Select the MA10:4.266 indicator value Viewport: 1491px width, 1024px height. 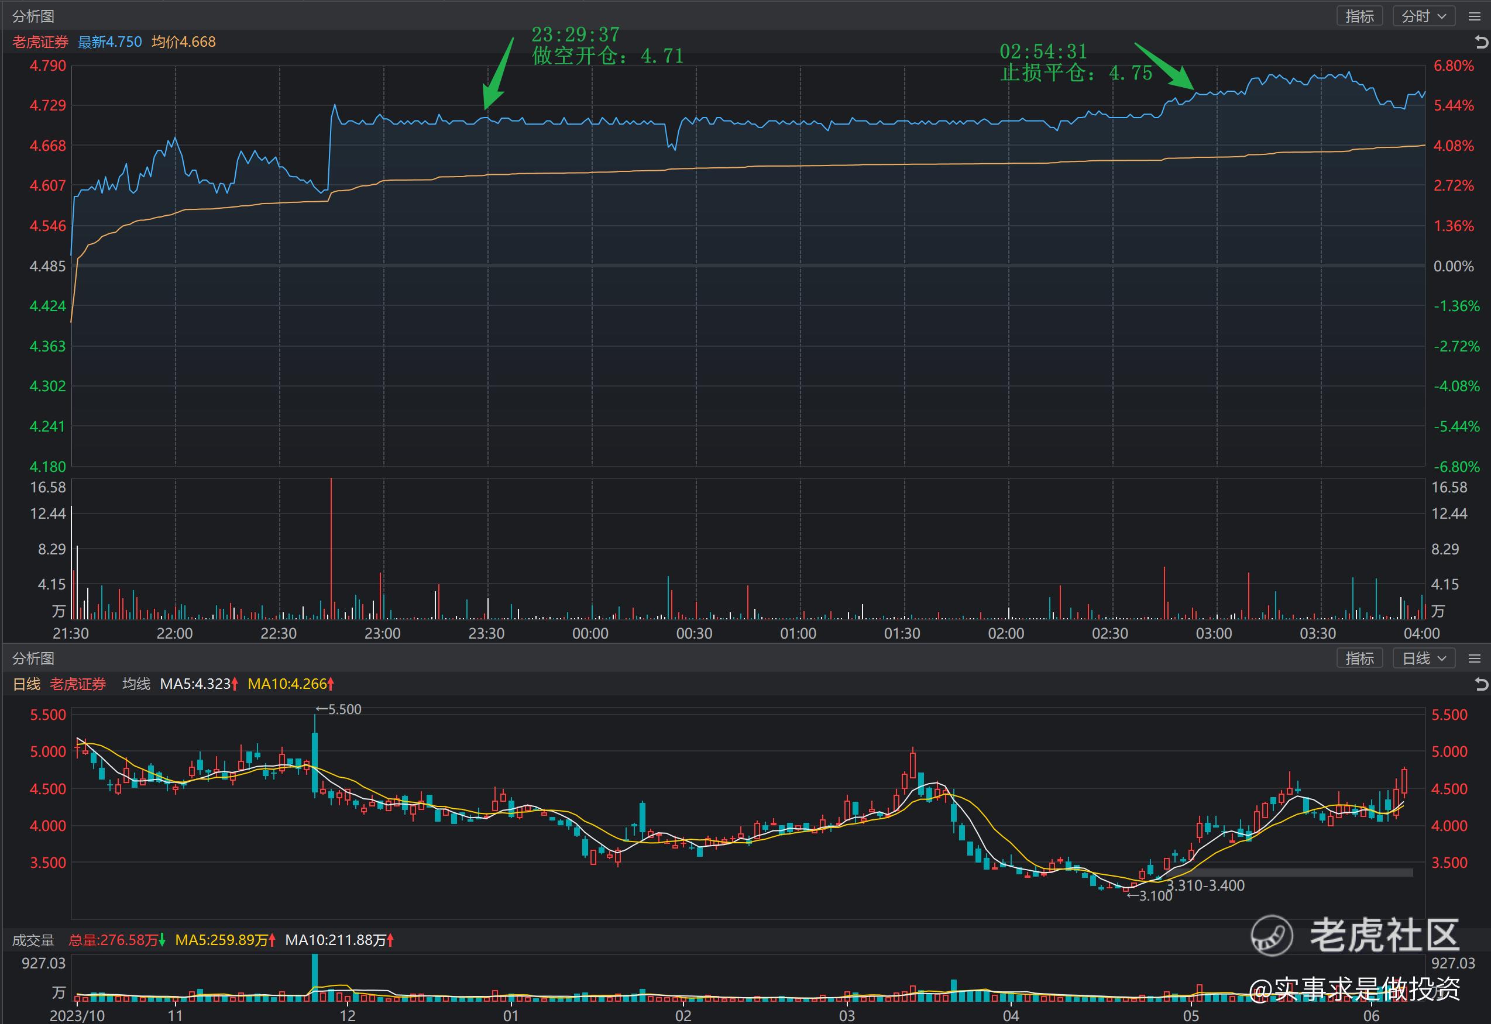291,684
